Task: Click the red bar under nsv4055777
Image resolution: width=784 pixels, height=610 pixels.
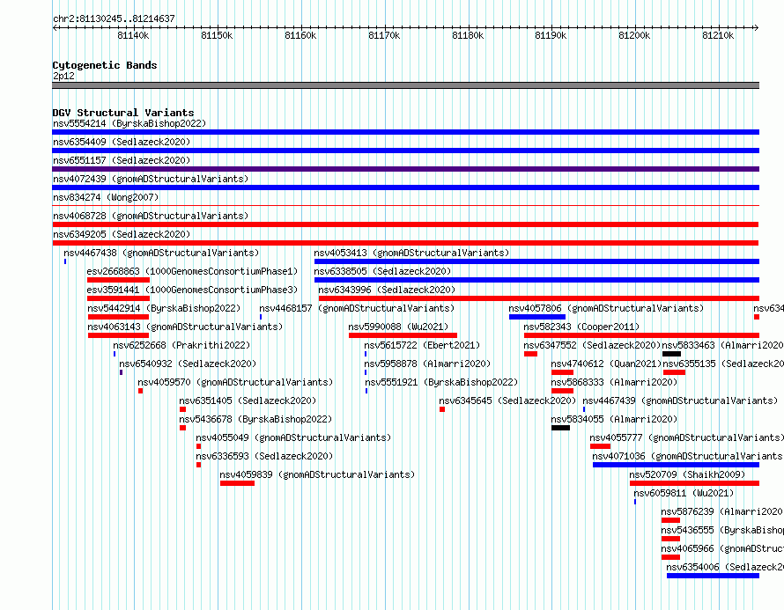Action: click(x=600, y=446)
